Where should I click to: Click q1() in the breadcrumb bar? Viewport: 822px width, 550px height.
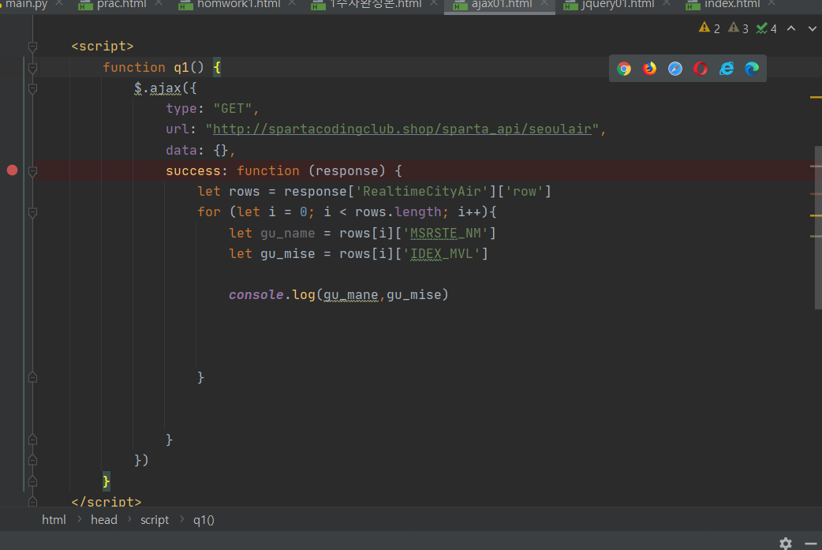pos(204,519)
